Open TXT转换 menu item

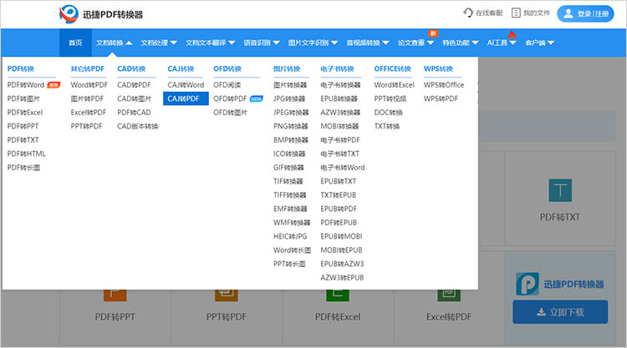coord(387,126)
